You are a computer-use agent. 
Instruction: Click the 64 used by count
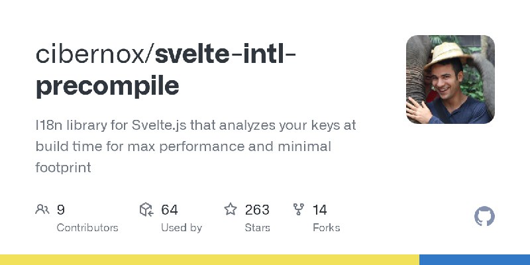[x=170, y=210]
